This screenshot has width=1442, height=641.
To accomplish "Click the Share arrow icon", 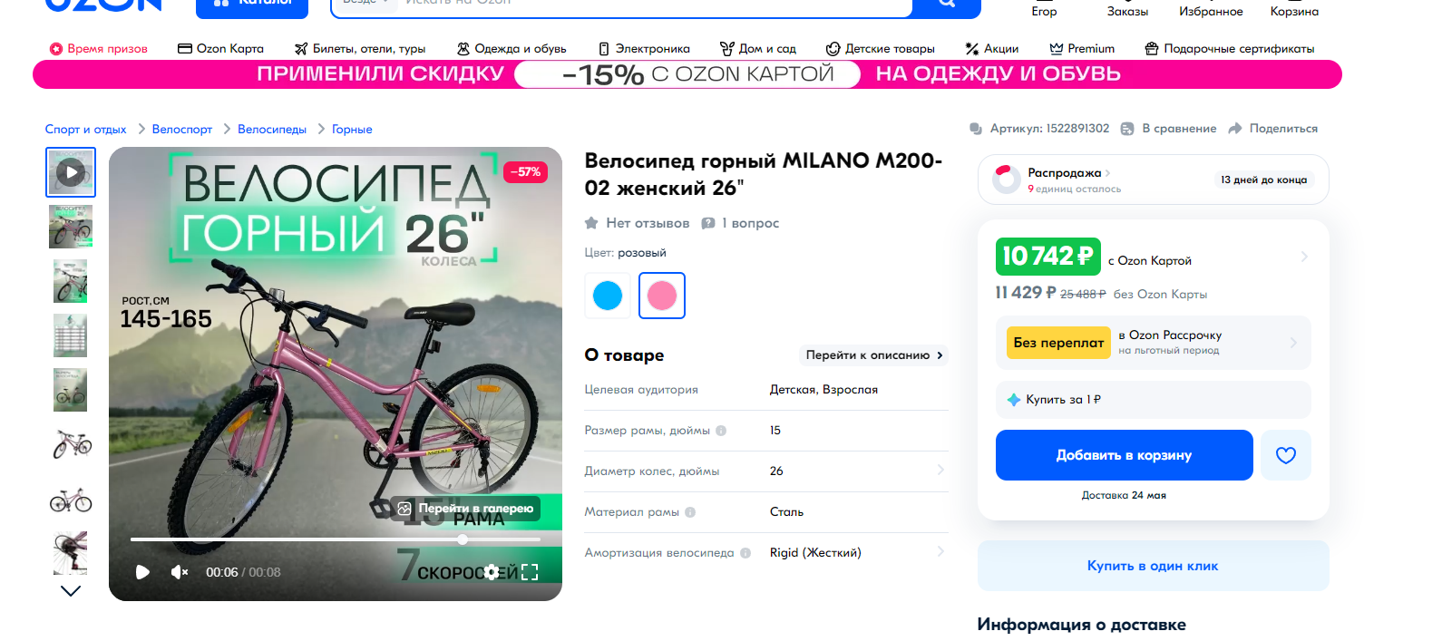I will coord(1235,129).
